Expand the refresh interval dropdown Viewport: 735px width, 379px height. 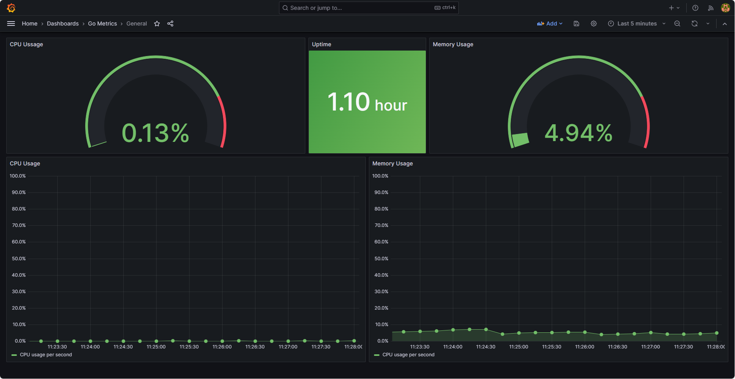[708, 24]
